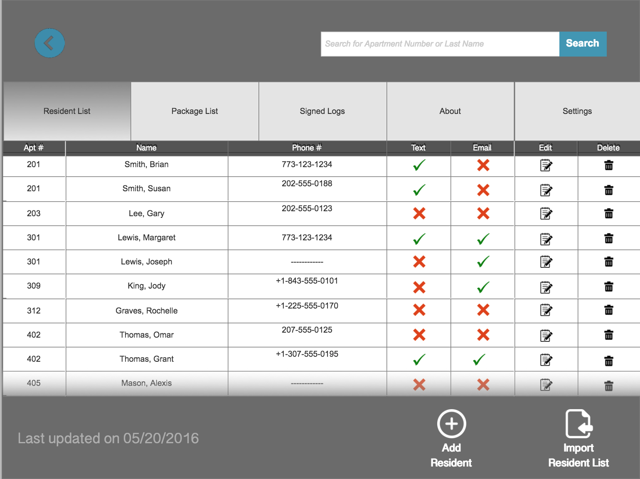Select the name cell King, Jody
Viewport: 640px width, 479px height.
147,286
